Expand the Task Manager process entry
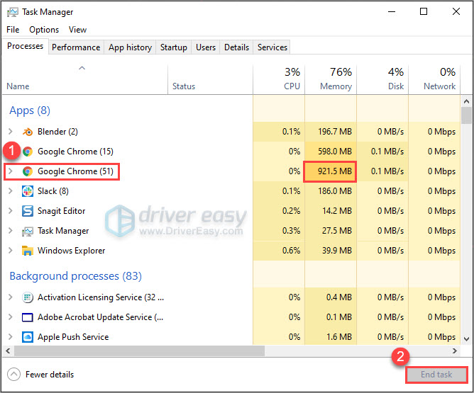The image size is (474, 393). click(11, 231)
